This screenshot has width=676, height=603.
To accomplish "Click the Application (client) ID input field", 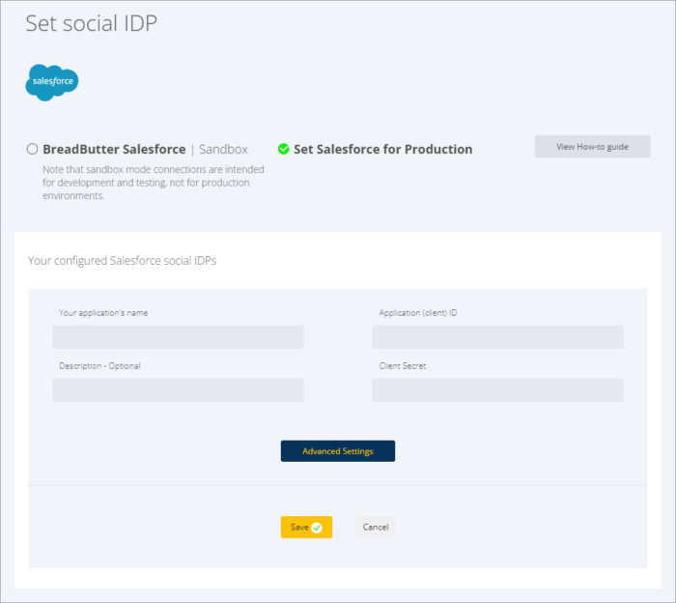I will 497,337.
